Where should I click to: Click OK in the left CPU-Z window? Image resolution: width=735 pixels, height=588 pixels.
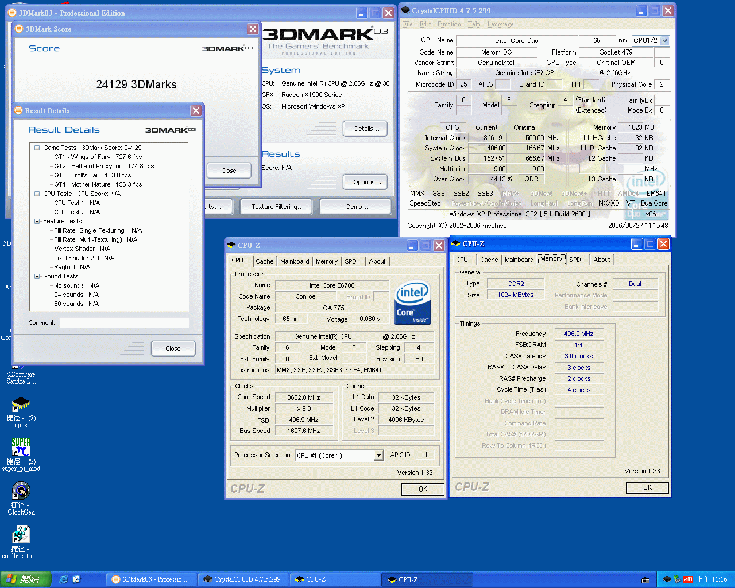click(423, 489)
